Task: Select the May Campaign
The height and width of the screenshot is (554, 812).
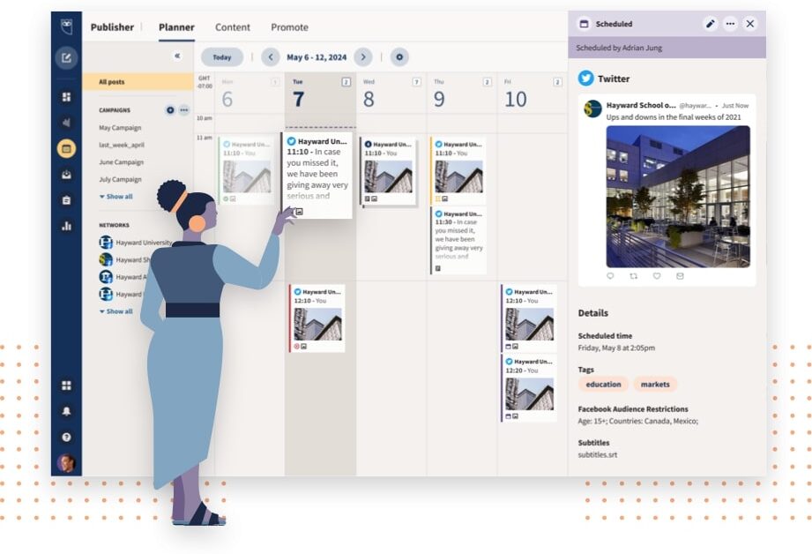Action: click(x=120, y=128)
